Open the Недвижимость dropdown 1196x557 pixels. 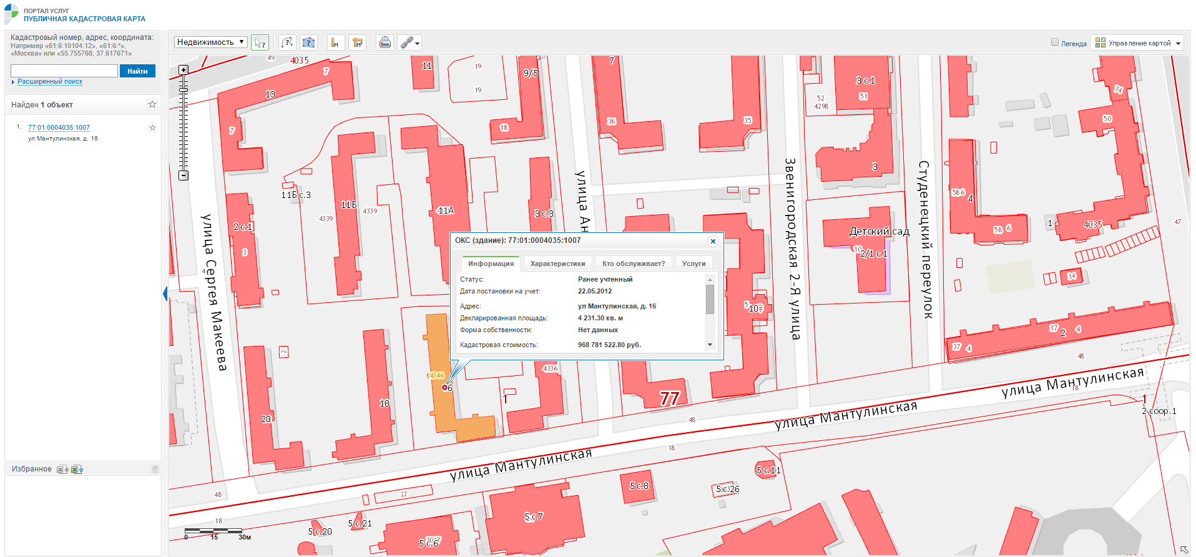[x=210, y=42]
